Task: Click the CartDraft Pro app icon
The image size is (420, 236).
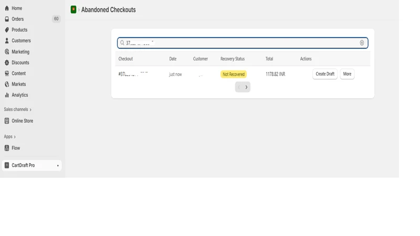Action: (7, 165)
